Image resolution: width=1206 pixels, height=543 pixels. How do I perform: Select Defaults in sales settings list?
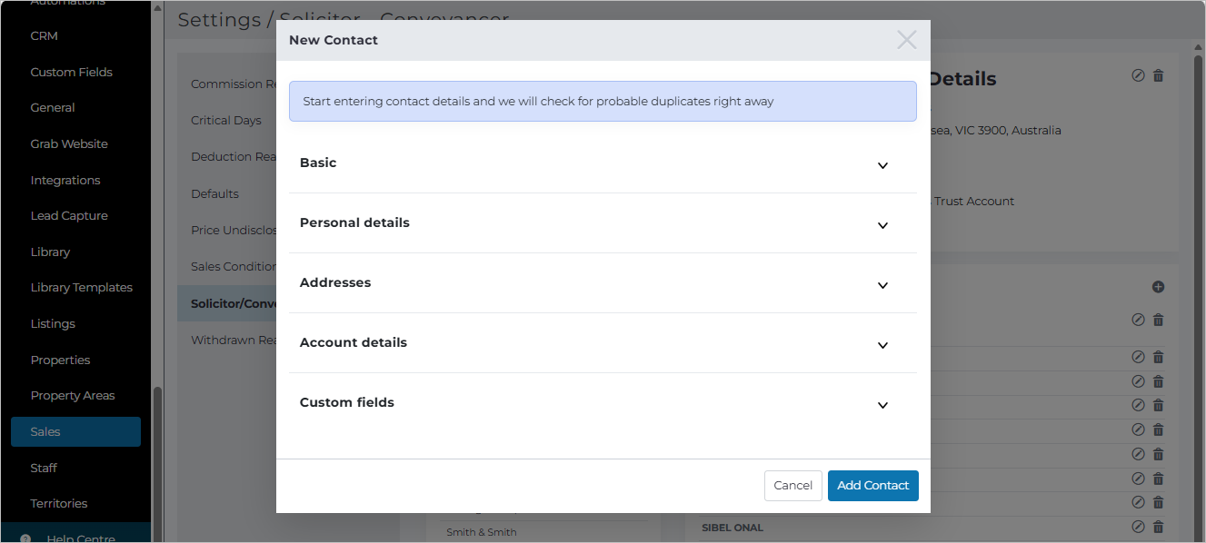(214, 193)
